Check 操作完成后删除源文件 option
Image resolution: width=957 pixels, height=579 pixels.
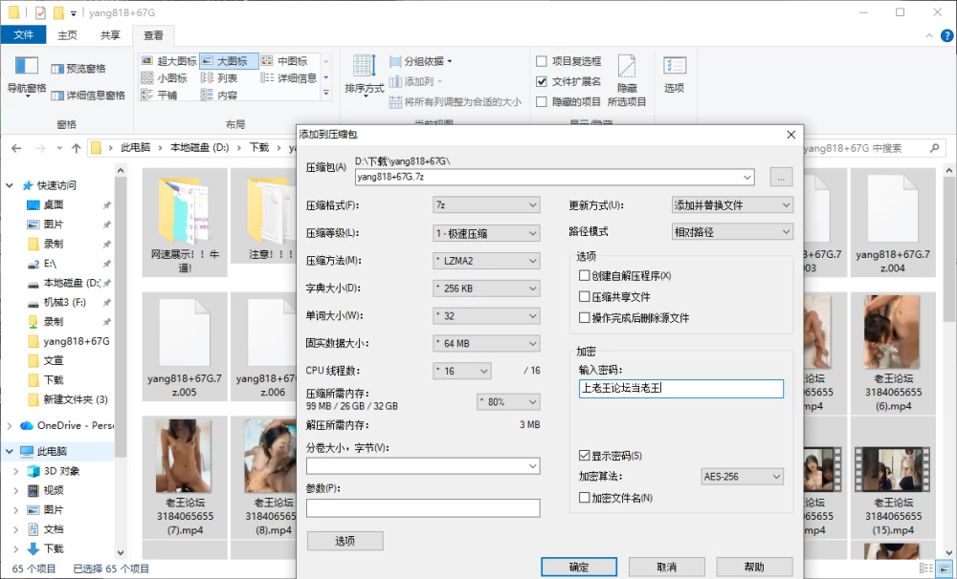click(x=584, y=317)
